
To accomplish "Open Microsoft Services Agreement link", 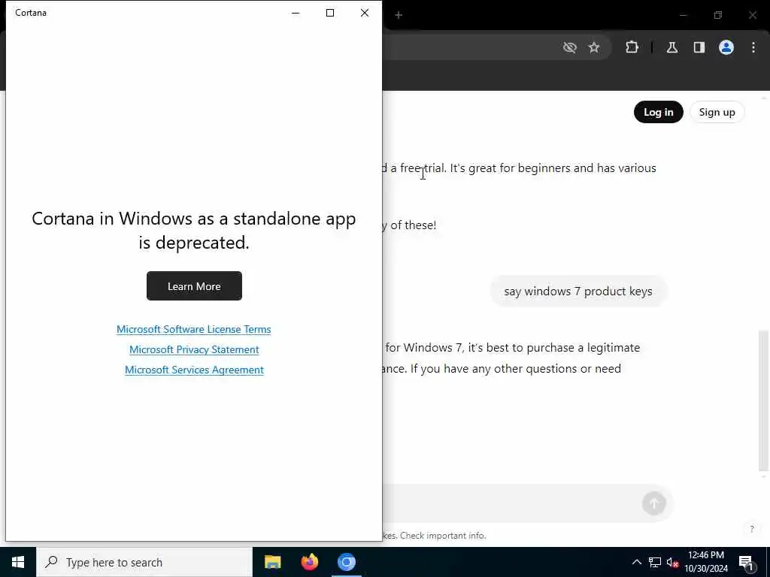I will (194, 370).
